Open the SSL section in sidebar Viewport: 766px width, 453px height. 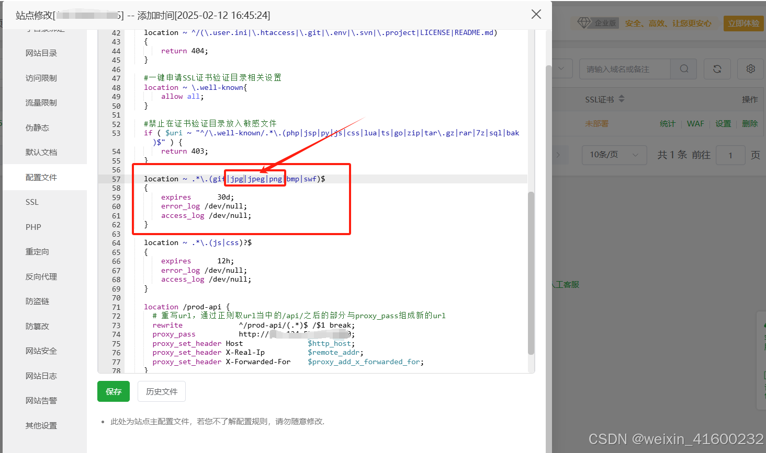point(32,202)
